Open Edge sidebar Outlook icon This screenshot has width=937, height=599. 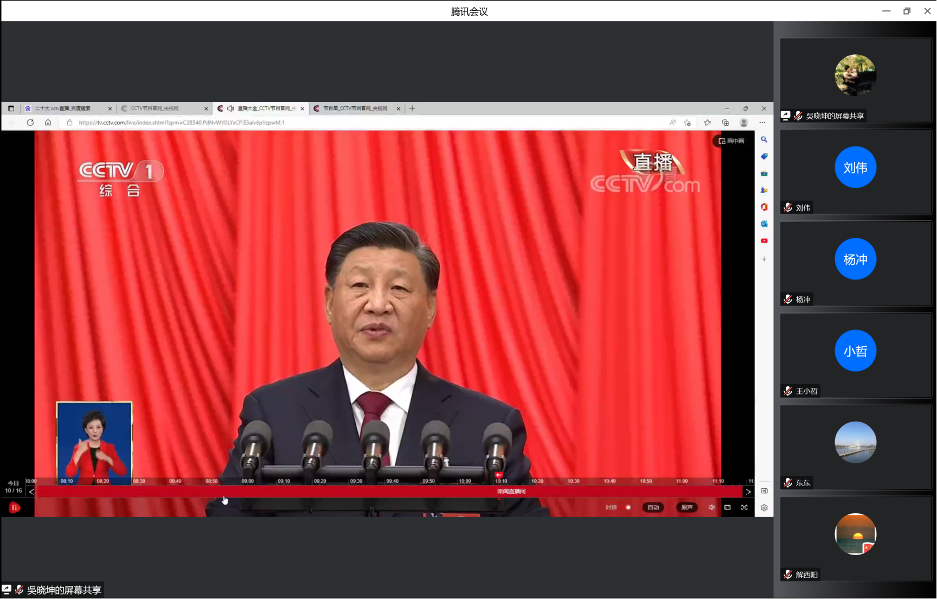764,224
